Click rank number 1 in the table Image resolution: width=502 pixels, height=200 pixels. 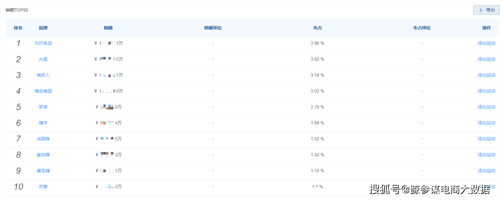[x=18, y=43]
